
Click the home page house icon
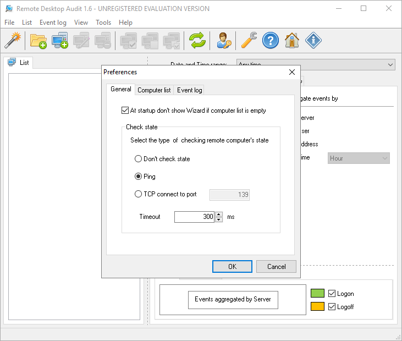point(292,40)
